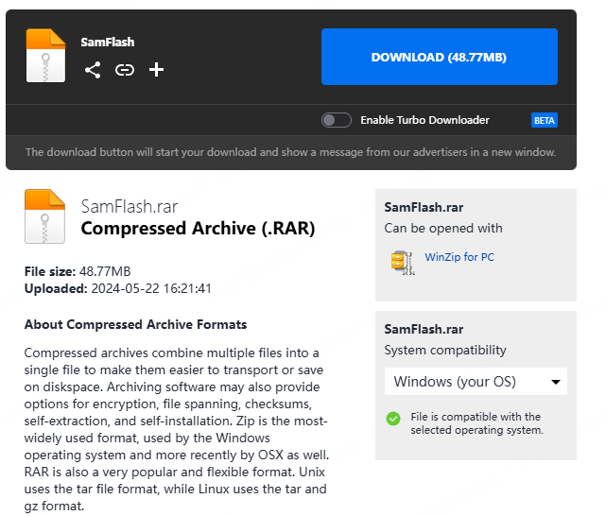Viewport: 606px width, 516px height.
Task: Click the advertiser notice message bar
Action: pyautogui.click(x=290, y=151)
